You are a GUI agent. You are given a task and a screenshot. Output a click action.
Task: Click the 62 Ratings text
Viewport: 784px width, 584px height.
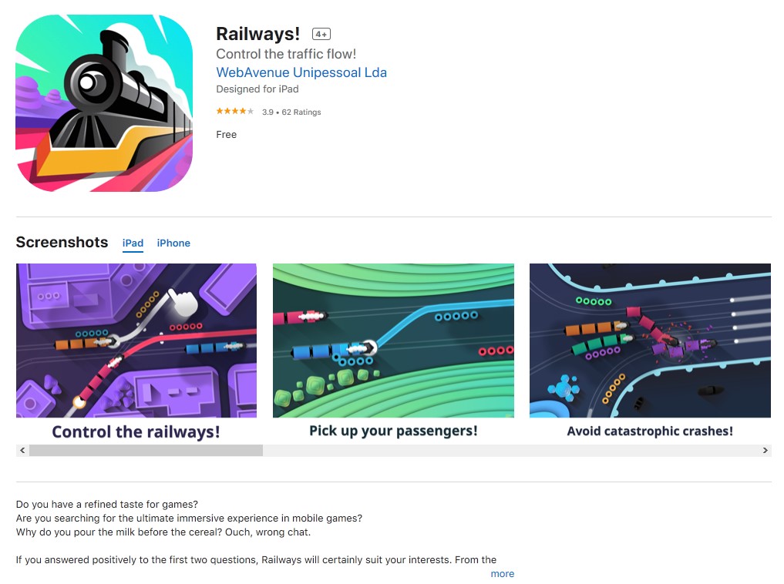[301, 112]
